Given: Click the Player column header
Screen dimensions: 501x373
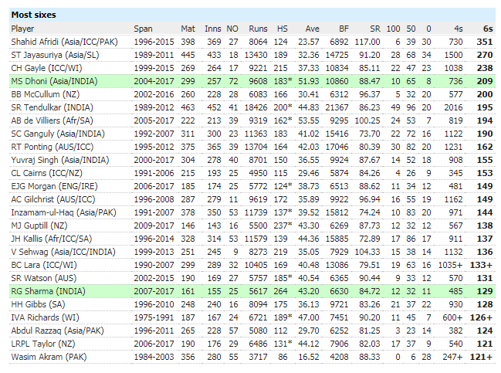Looking at the screenshot, I should 22,29.
